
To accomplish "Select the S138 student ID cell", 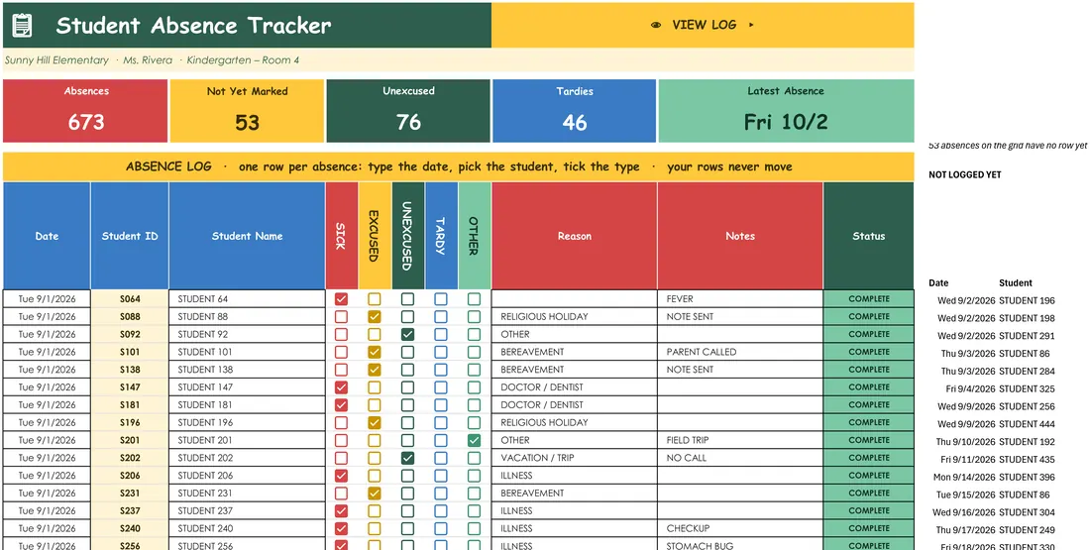I will [129, 370].
